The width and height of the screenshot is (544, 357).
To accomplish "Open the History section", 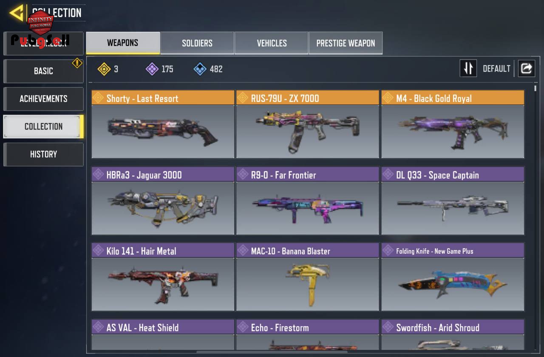I will tap(43, 154).
